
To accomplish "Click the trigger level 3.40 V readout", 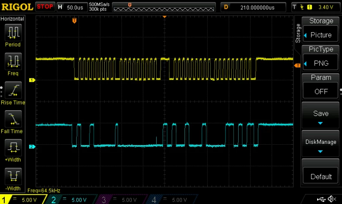I will [326, 7].
